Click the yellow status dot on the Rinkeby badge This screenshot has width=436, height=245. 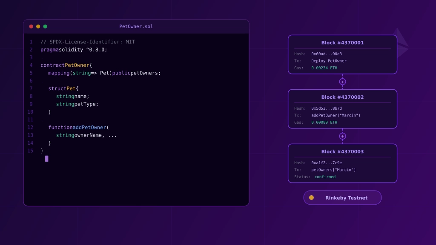point(311,197)
